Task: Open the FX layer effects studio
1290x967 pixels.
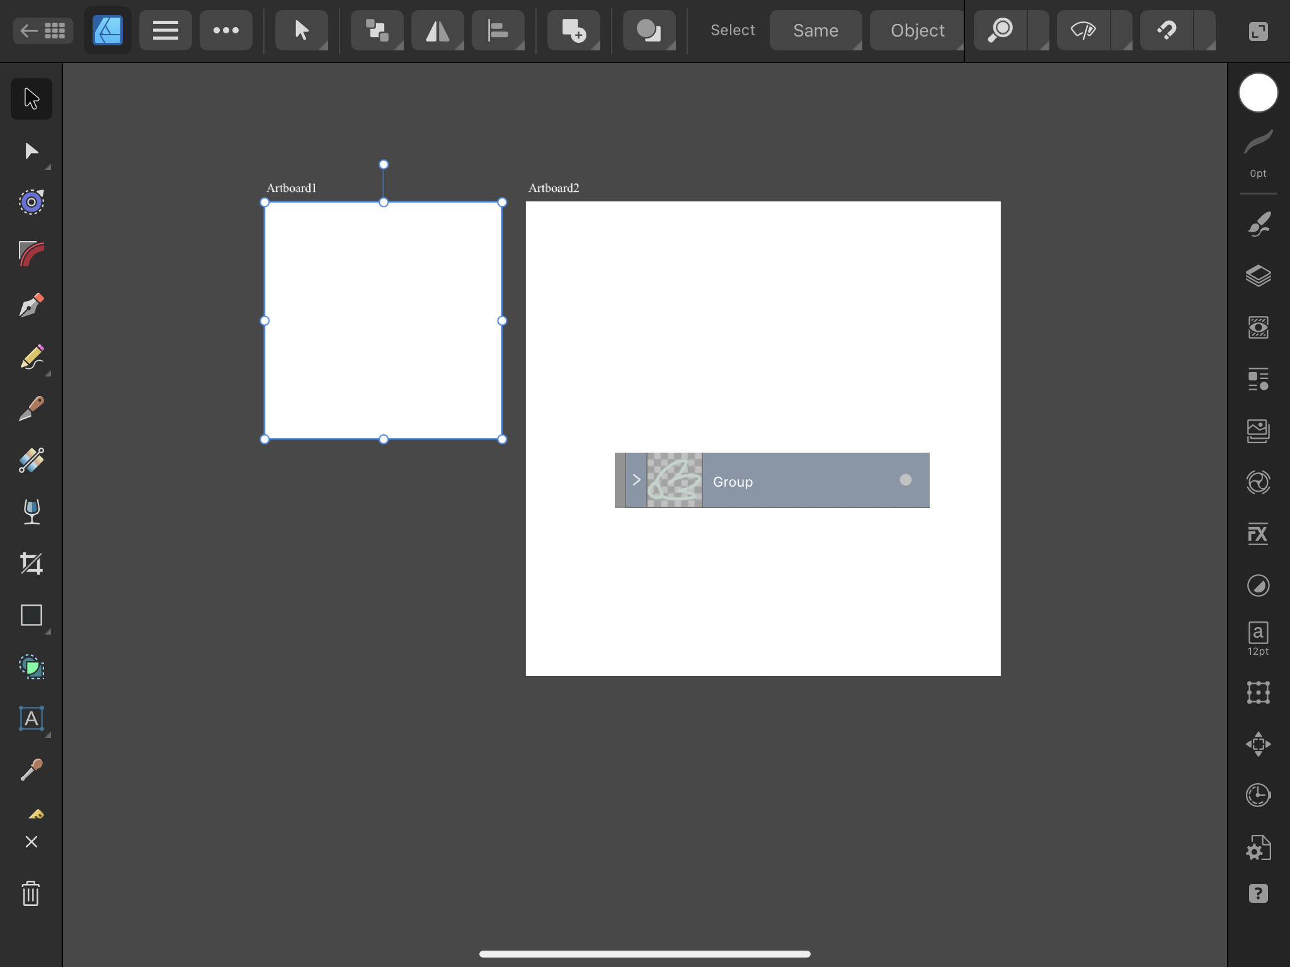Action: (x=1258, y=534)
